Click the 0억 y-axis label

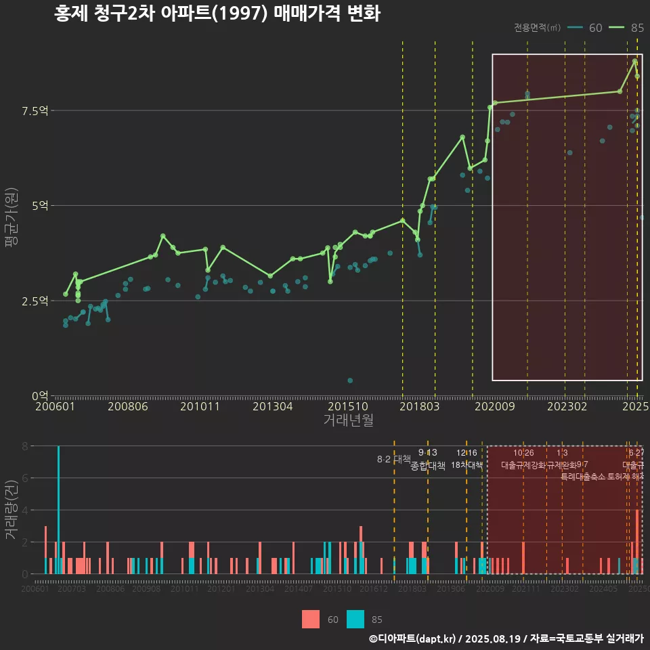[40, 396]
